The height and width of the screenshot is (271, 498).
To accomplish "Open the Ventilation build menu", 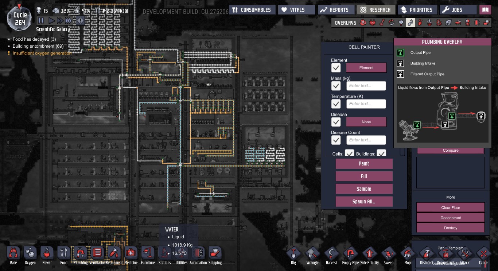I will (97, 255).
